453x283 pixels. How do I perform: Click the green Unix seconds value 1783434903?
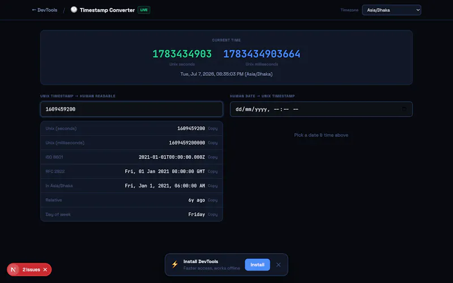pos(182,54)
